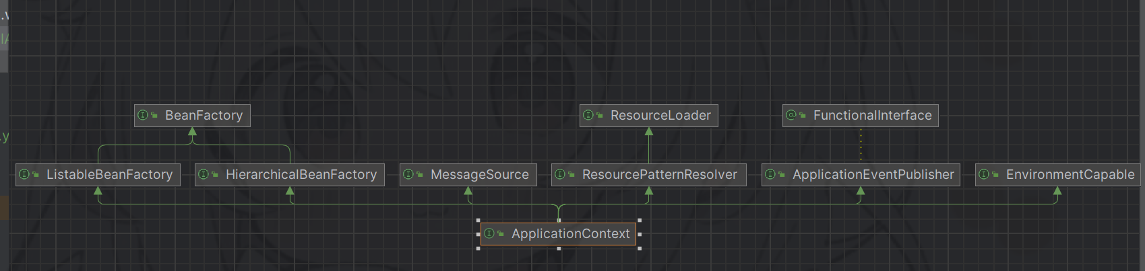Viewport: 1145px width, 271px height.
Task: Click the interface icon on ListableBeanFactory node
Action: click(24, 175)
